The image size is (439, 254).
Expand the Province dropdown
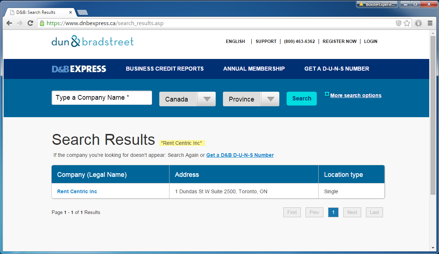[251, 99]
